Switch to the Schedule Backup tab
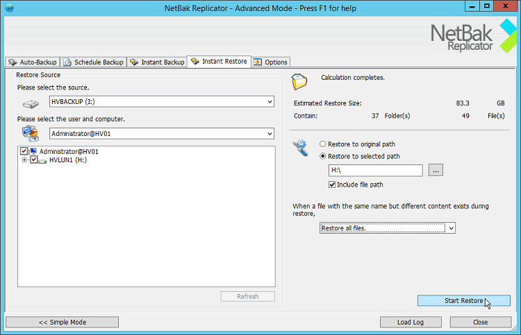Image resolution: width=521 pixels, height=335 pixels. point(94,62)
